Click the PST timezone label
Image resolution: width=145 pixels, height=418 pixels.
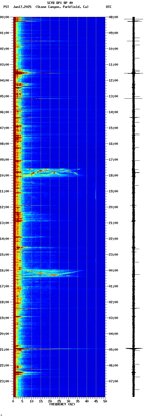click(6, 7)
